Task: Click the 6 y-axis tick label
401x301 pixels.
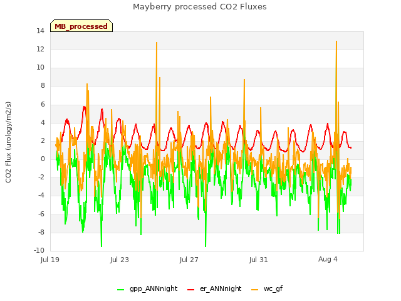Action: point(43,104)
